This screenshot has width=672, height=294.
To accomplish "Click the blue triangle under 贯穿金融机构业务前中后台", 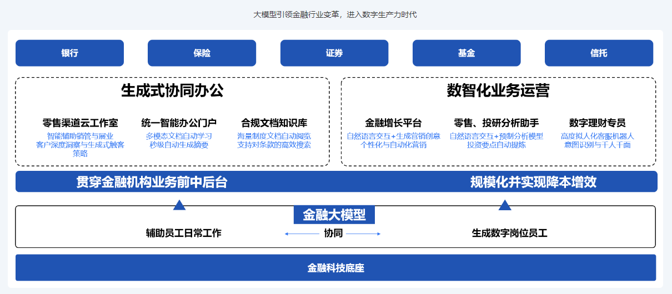I will coord(179,205).
